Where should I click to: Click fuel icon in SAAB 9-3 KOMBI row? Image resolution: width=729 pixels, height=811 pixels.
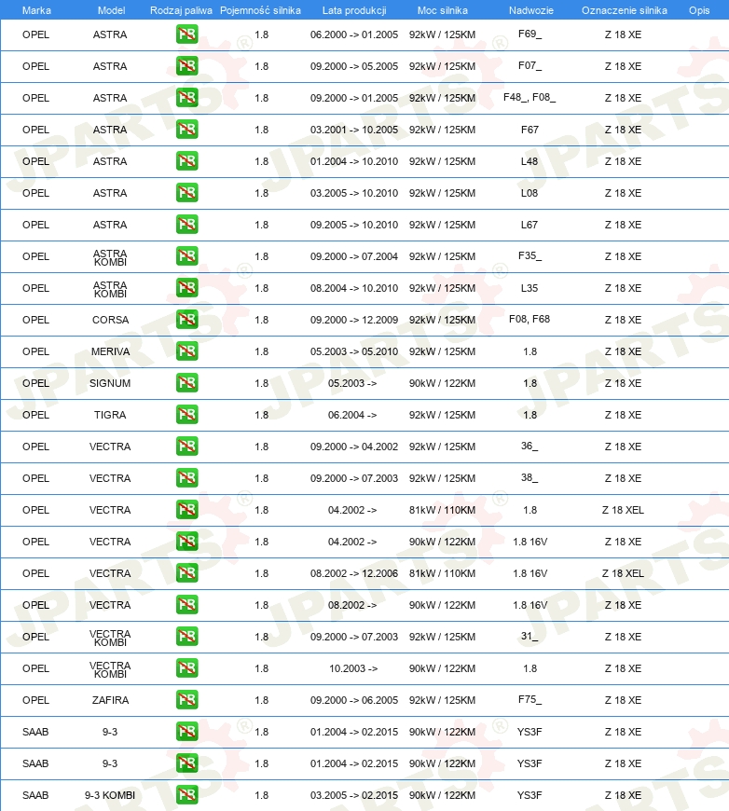(186, 795)
